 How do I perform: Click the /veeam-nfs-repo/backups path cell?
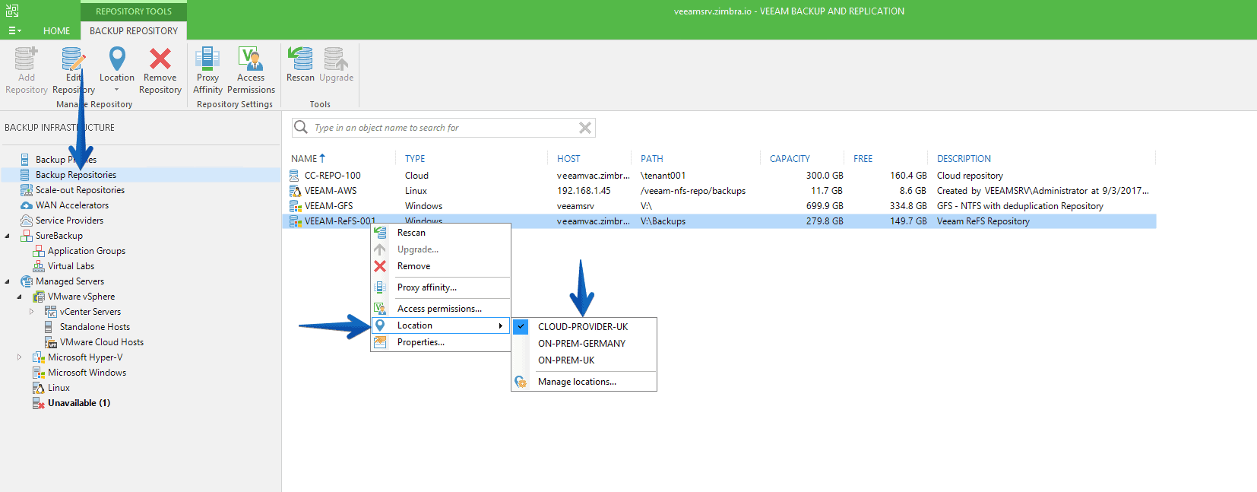tap(693, 191)
